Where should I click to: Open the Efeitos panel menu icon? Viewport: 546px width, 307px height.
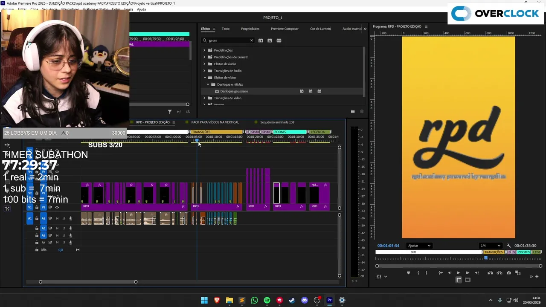[214, 29]
